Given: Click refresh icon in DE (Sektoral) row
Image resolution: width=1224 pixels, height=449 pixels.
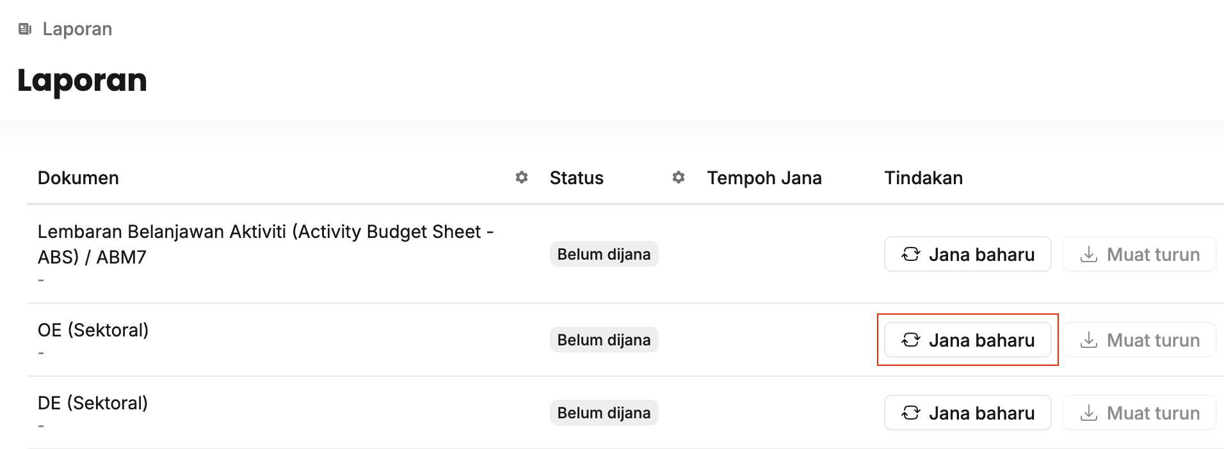Looking at the screenshot, I should click(911, 413).
